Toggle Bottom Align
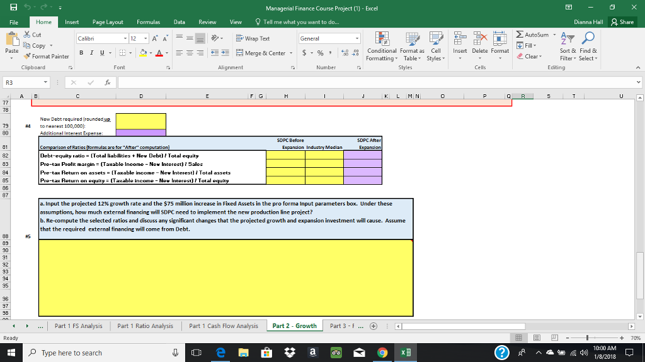 200,38
